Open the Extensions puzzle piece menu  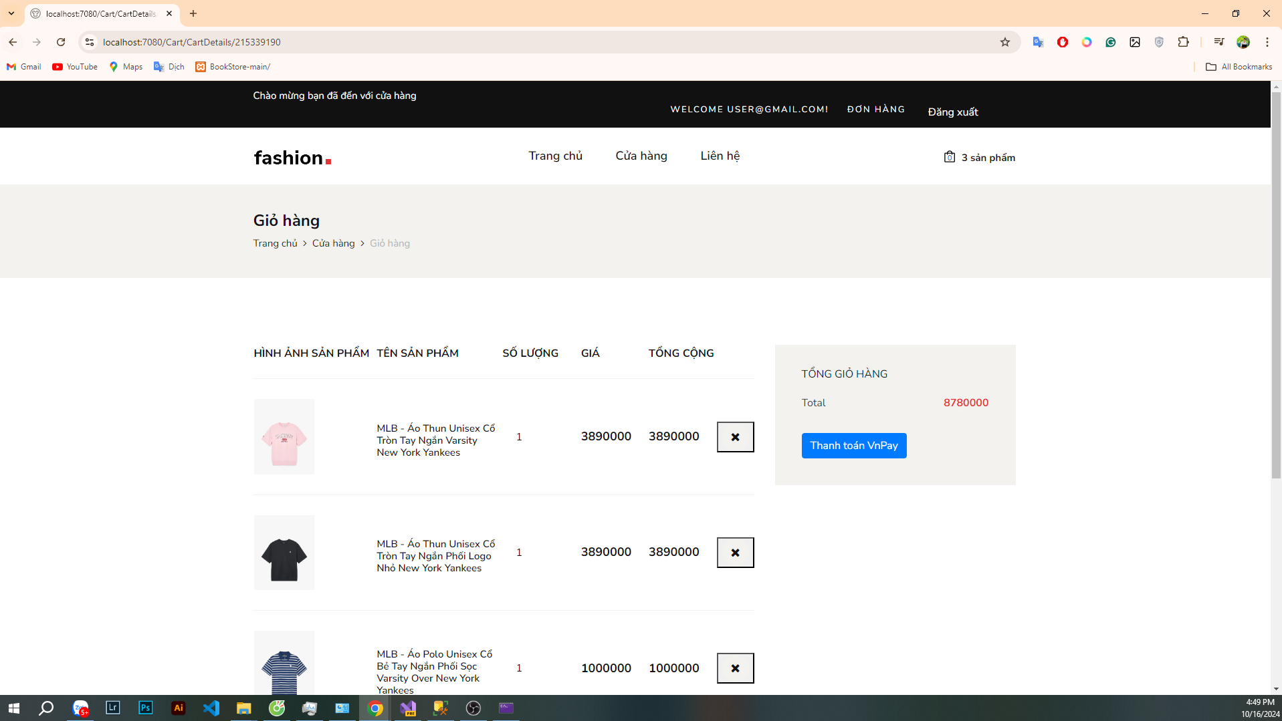pyautogui.click(x=1183, y=42)
